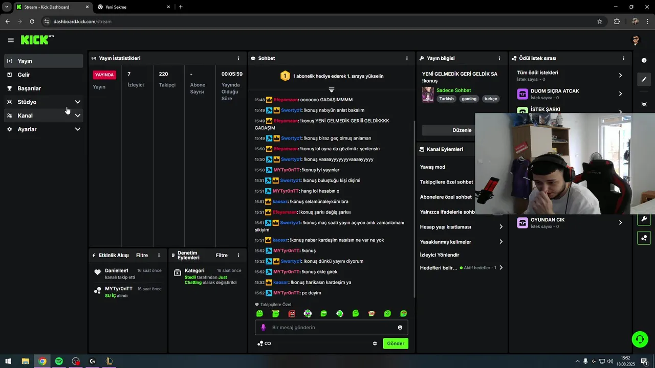Open DUOM SIÇRA ATCAK requests arrow

(x=620, y=94)
